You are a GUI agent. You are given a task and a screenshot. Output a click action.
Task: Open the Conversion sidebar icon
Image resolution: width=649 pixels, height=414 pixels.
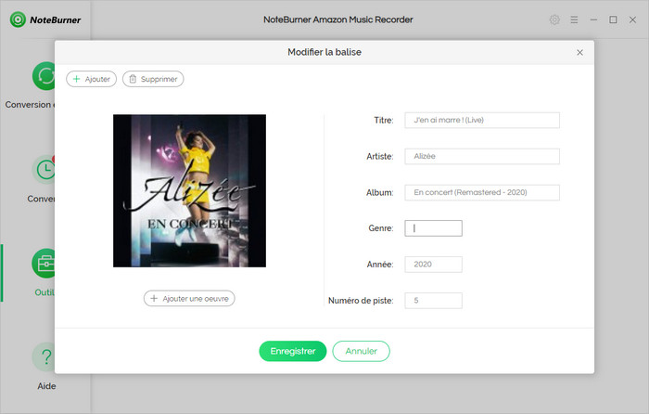pos(44,76)
